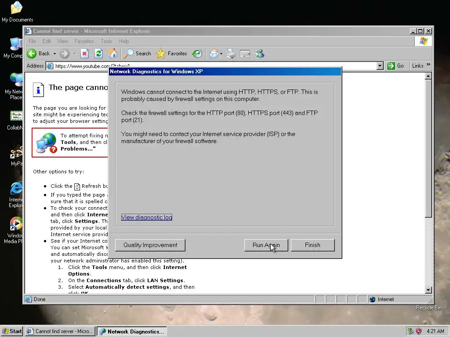Click the security shield tray icon
This screenshot has height=337, width=450.
[x=419, y=331]
